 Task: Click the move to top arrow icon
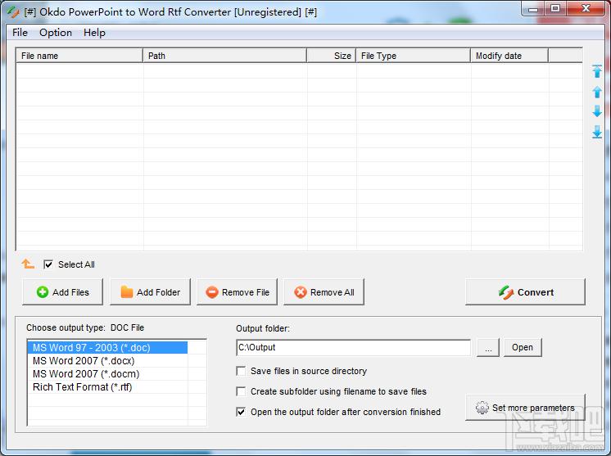596,71
